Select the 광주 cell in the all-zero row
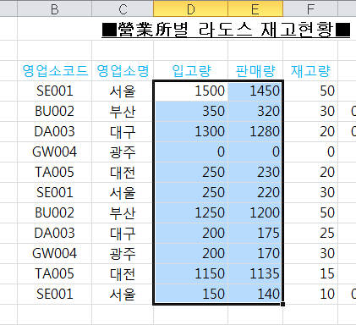 pyautogui.click(x=123, y=152)
